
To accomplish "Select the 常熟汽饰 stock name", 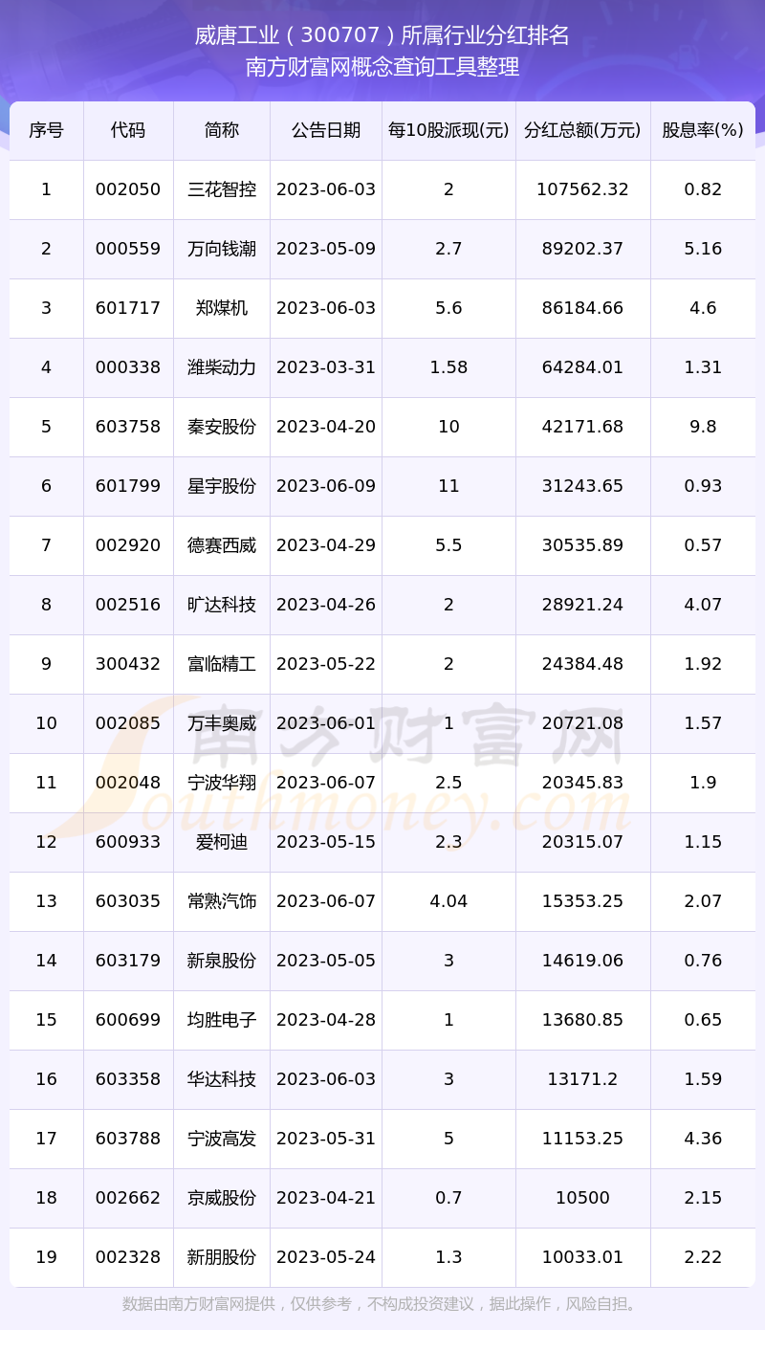I will [x=222, y=901].
